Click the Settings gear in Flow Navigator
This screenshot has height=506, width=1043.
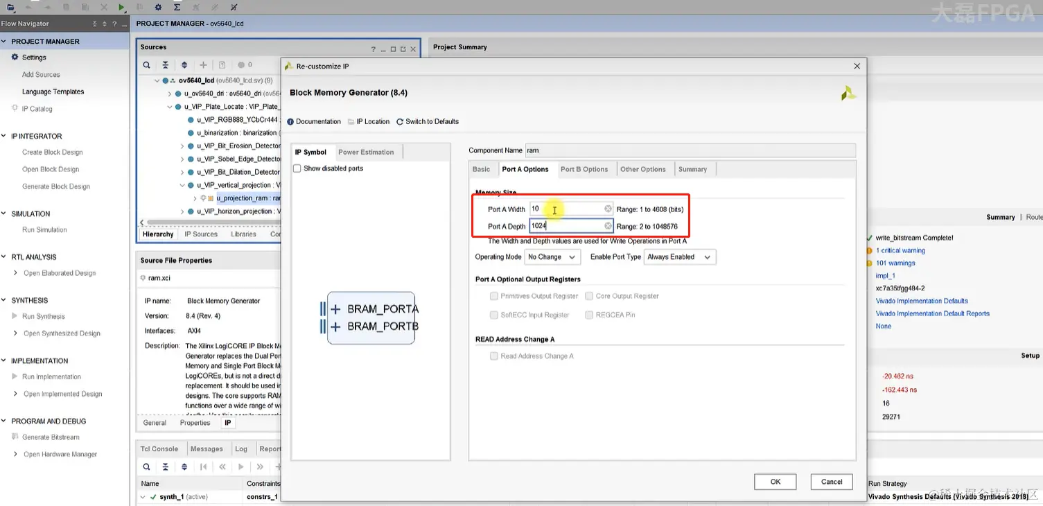[15, 57]
